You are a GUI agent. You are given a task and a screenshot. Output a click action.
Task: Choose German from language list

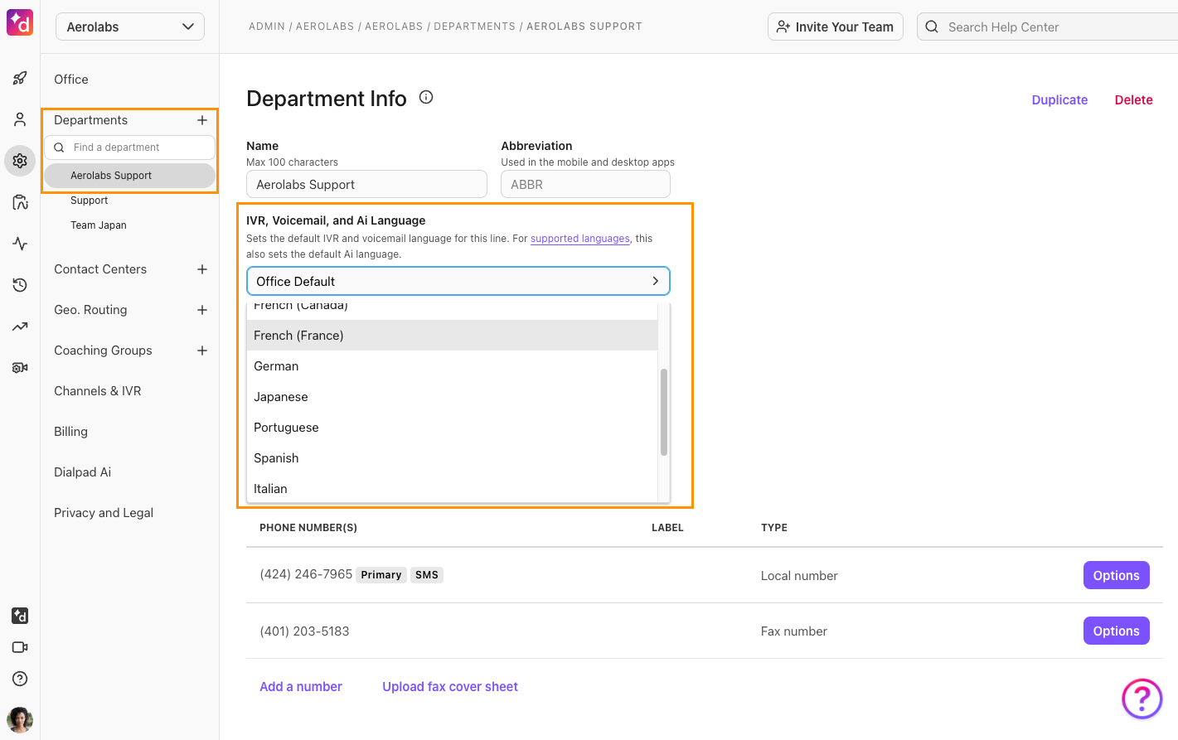[453, 366]
